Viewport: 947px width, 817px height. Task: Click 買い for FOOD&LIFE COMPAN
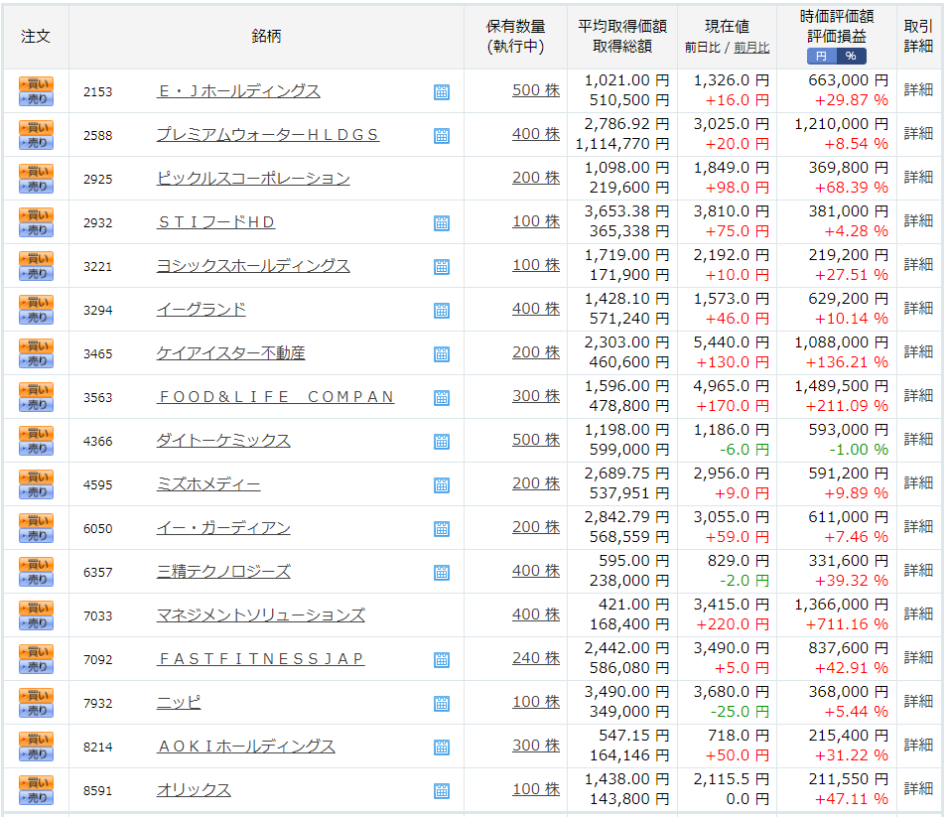tap(37, 389)
